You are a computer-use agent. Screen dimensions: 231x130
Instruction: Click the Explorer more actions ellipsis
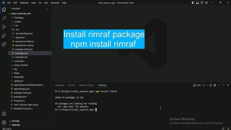47,9
